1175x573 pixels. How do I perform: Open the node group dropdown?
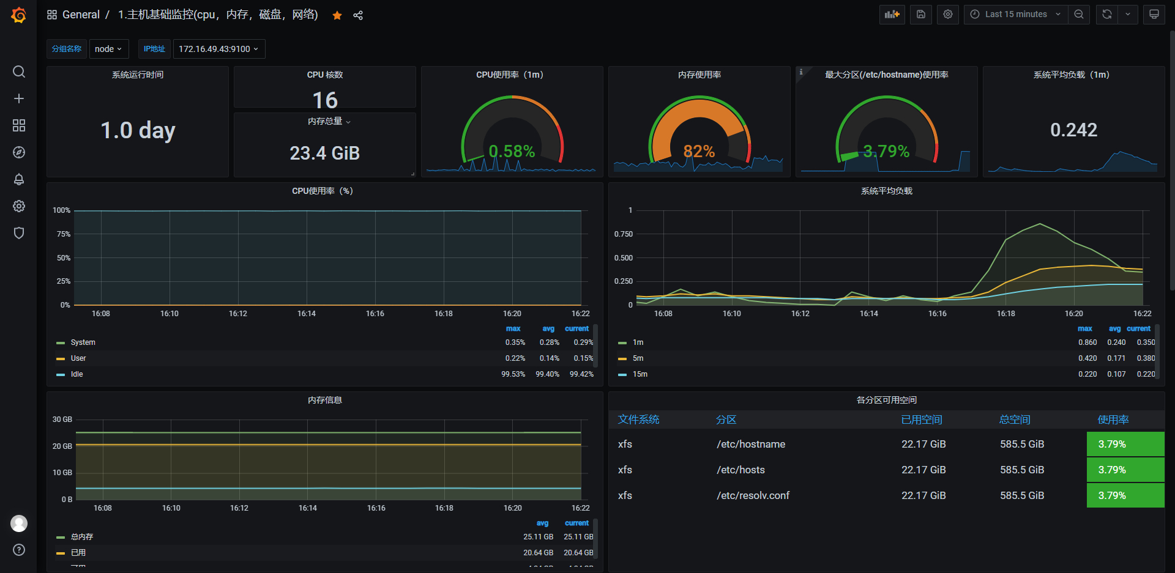point(108,49)
